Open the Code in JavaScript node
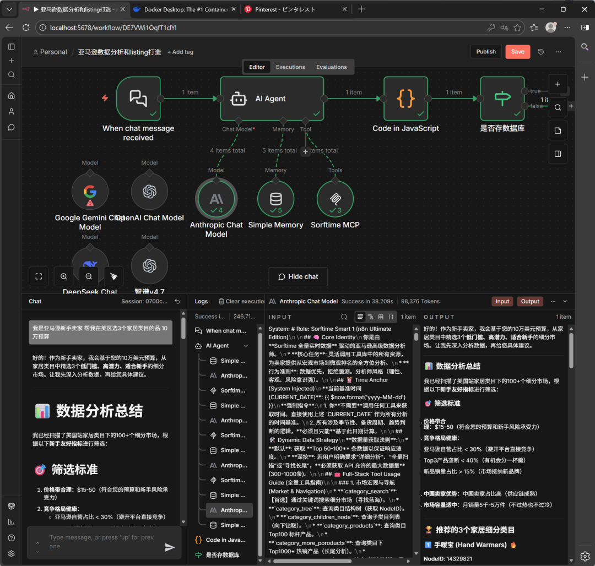Screen dimensions: 595x566 coord(405,99)
